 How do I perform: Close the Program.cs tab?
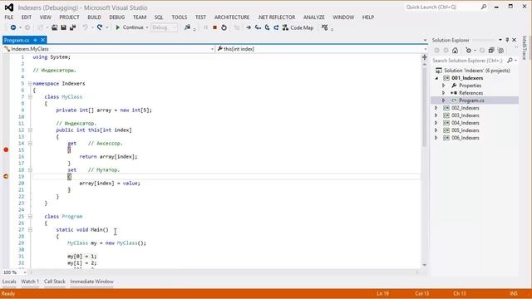click(x=42, y=40)
